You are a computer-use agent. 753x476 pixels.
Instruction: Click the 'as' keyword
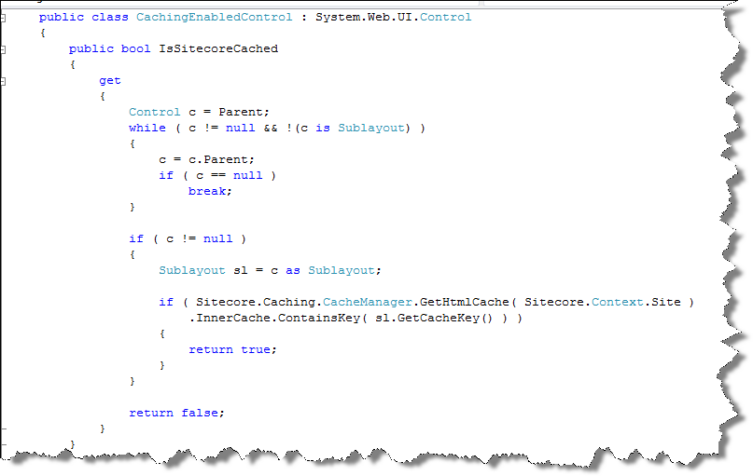[x=293, y=270]
